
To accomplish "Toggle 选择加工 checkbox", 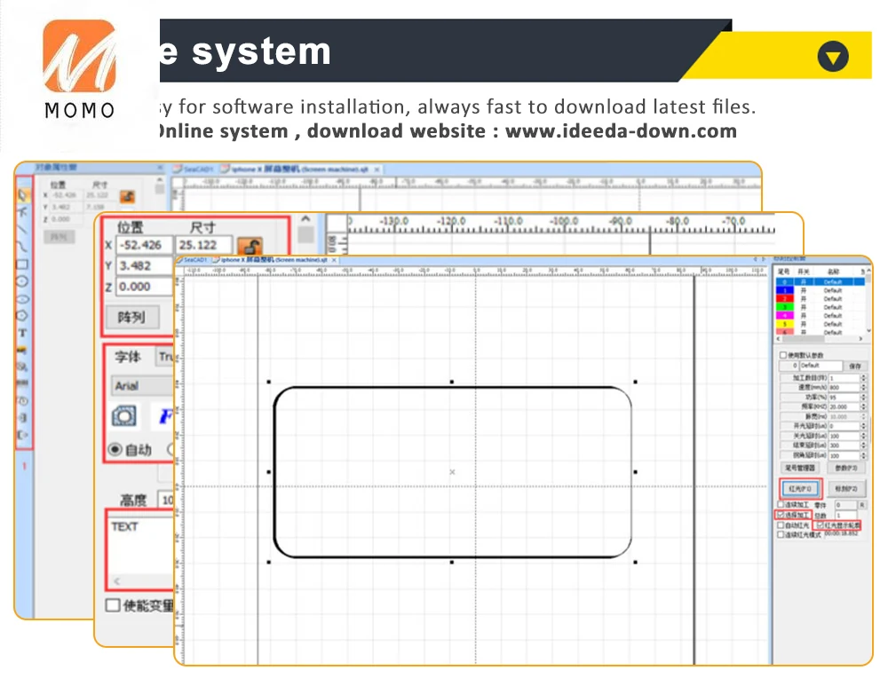I will [x=781, y=515].
